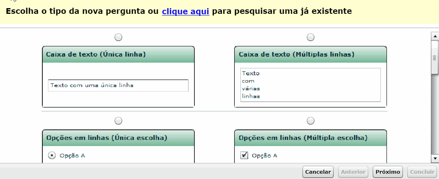Select the multi-line text box radio button
The height and width of the screenshot is (179, 439).
point(310,37)
